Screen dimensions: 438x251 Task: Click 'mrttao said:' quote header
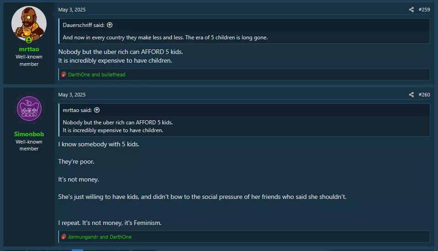[x=77, y=110]
